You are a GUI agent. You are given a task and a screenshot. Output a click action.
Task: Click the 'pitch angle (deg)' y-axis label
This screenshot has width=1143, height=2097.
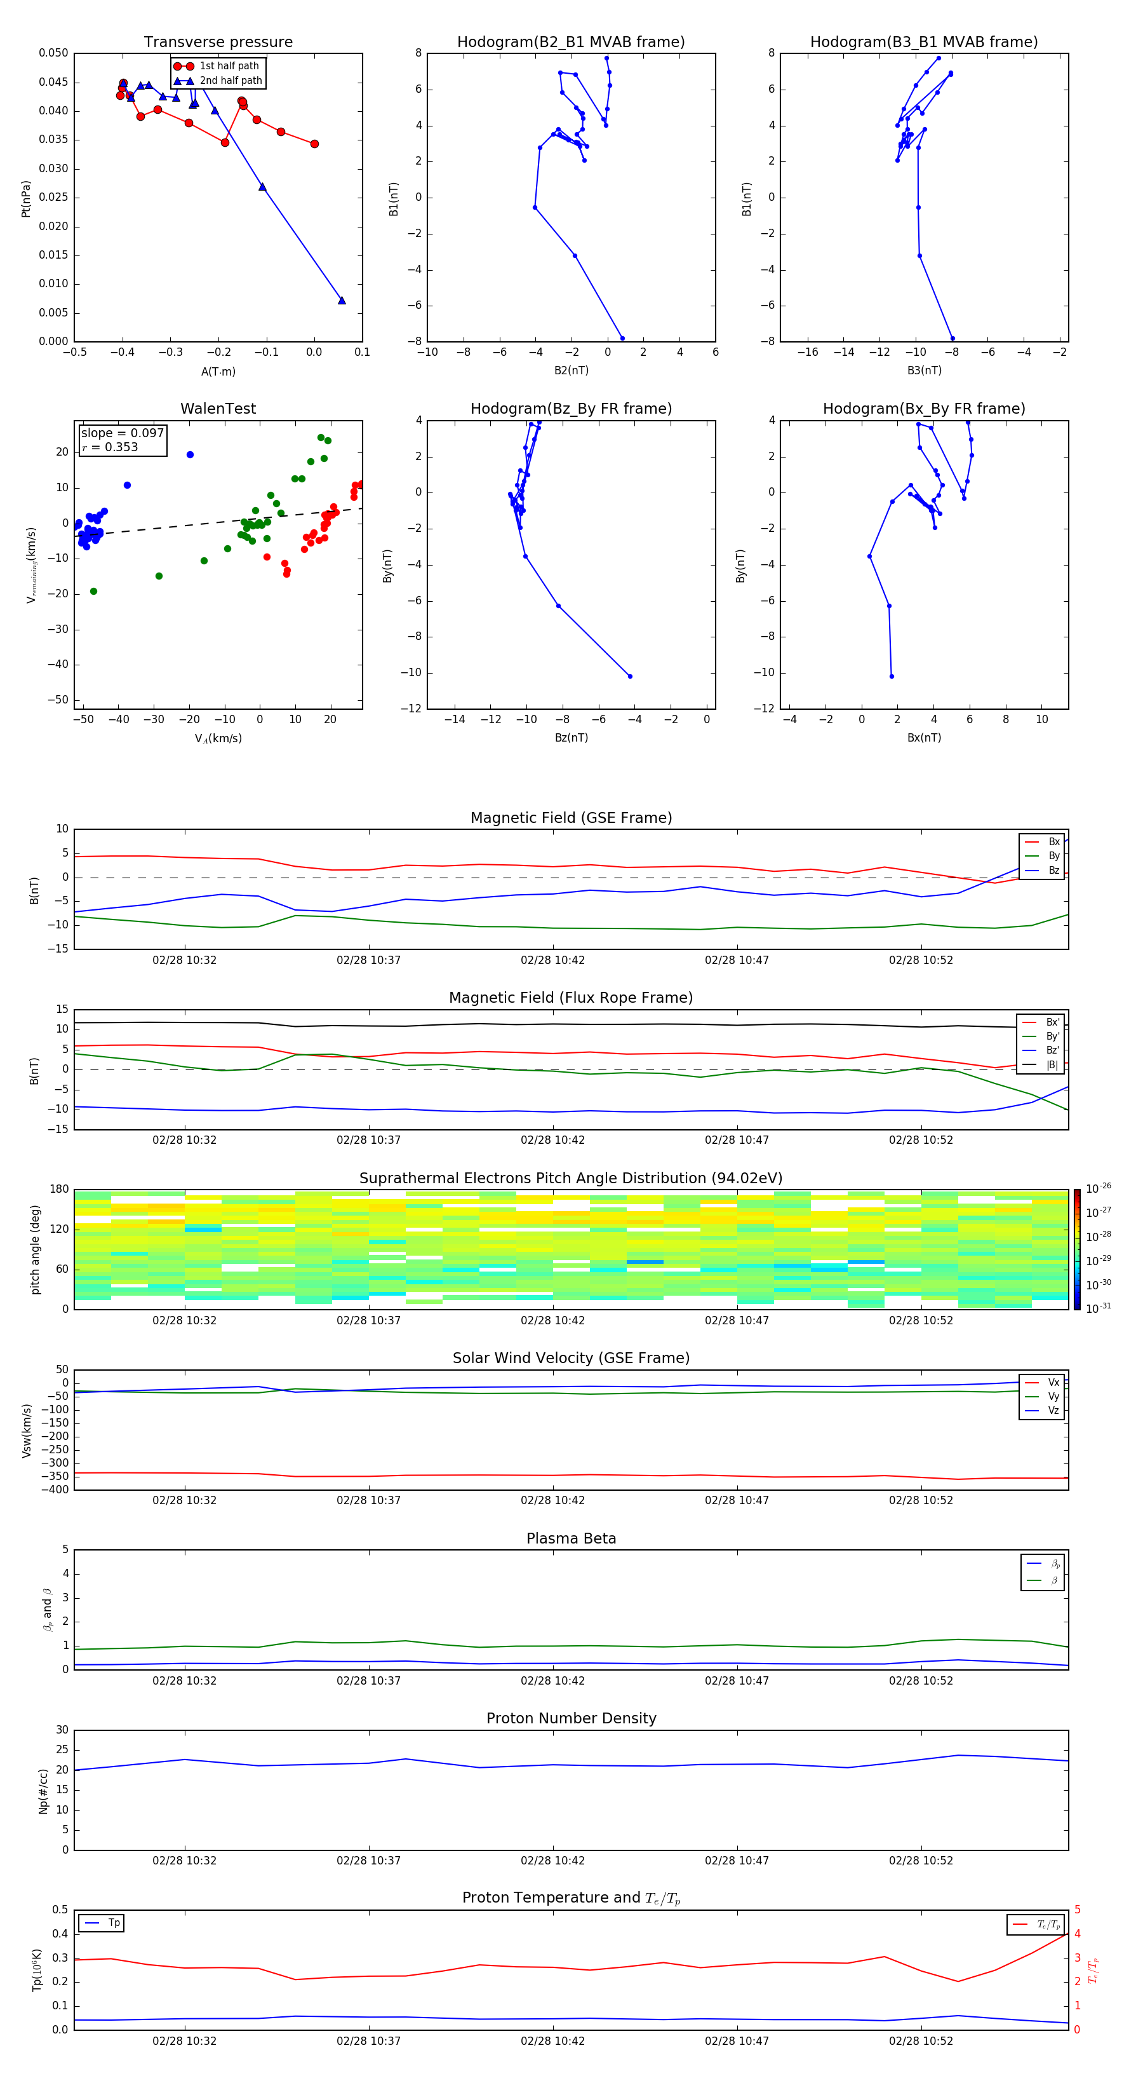(x=35, y=1249)
